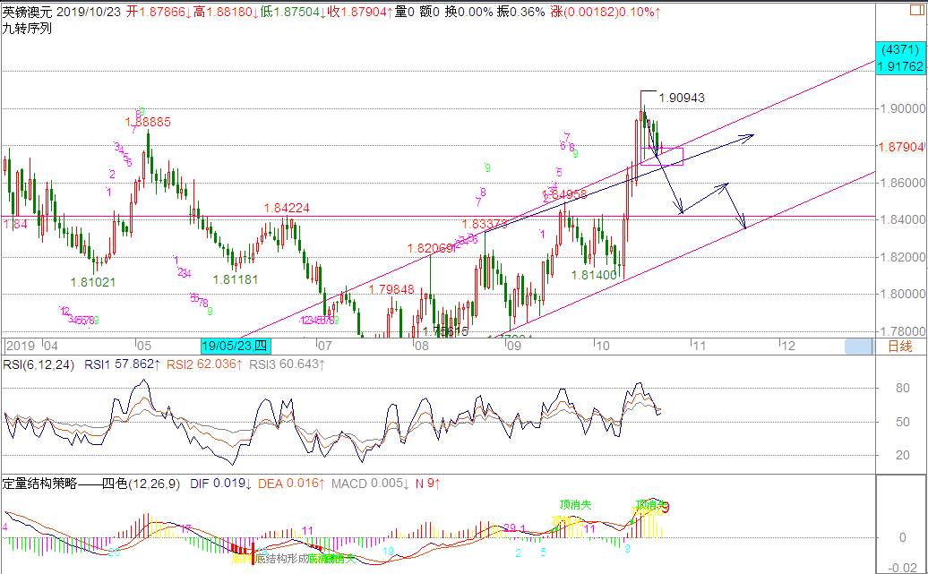Click the MACD 0.005 value
928x574 pixels.
click(x=370, y=484)
